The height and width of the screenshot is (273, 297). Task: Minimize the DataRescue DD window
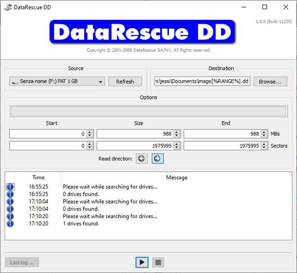[244, 7]
